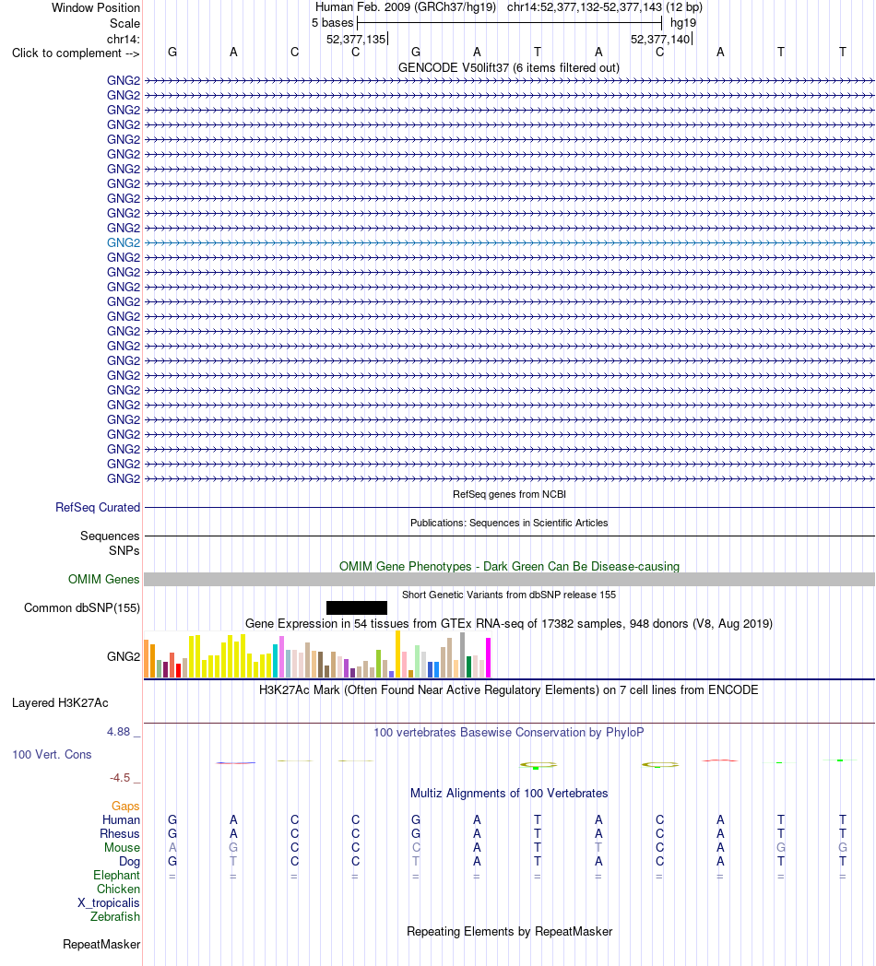Select the Elephant alignment row label
The width and height of the screenshot is (876, 966).
116,876
